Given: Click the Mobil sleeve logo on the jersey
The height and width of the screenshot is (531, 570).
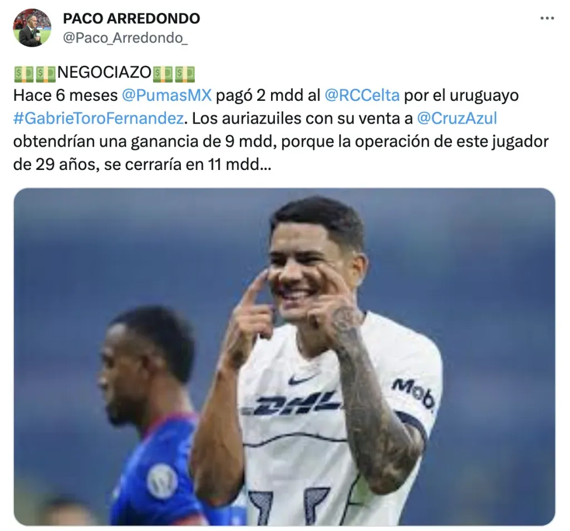Looking at the screenshot, I should tap(414, 394).
